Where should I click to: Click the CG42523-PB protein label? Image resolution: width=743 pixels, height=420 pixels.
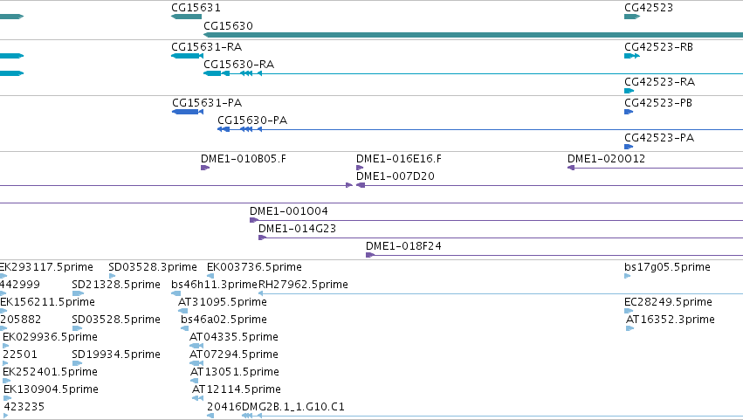(658, 103)
